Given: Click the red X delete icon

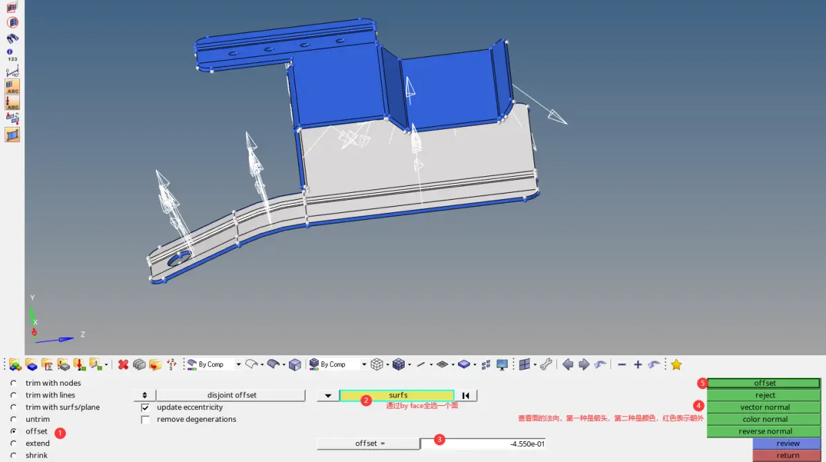Looking at the screenshot, I should click(x=123, y=364).
